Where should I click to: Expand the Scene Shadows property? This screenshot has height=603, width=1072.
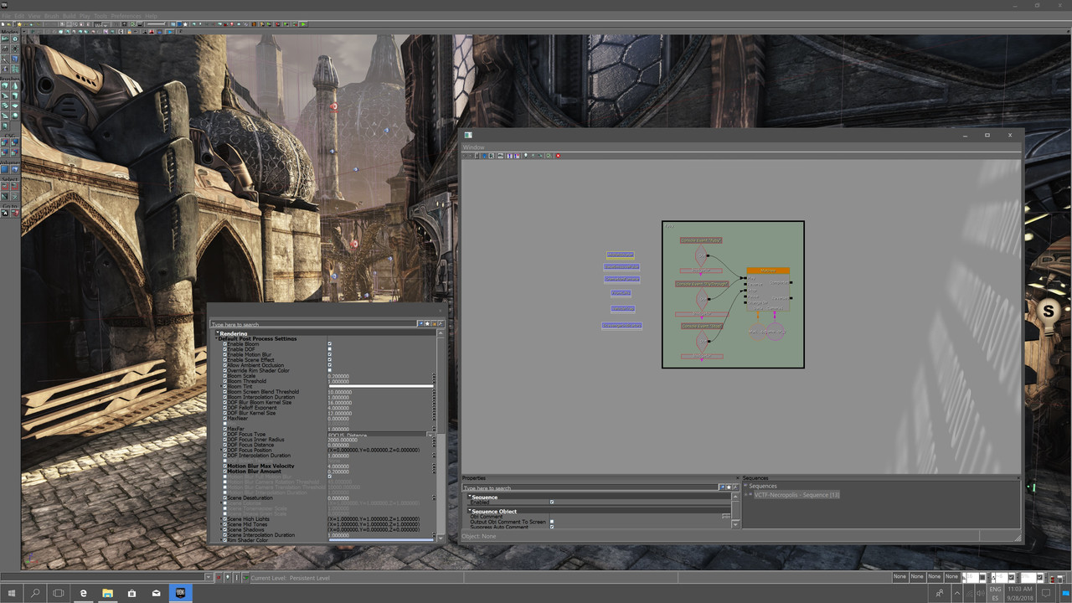[222, 529]
